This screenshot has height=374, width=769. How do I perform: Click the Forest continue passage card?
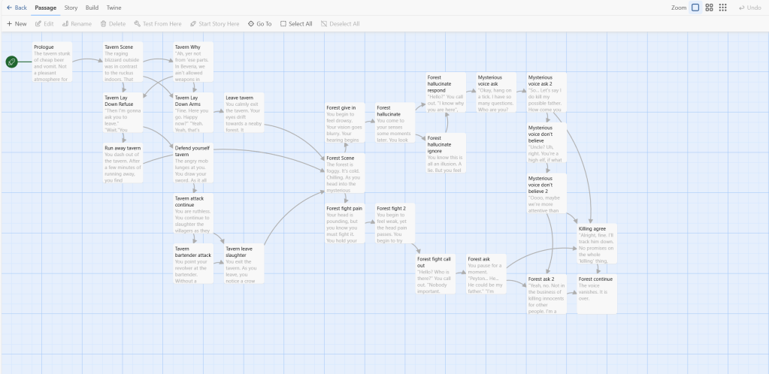(597, 294)
